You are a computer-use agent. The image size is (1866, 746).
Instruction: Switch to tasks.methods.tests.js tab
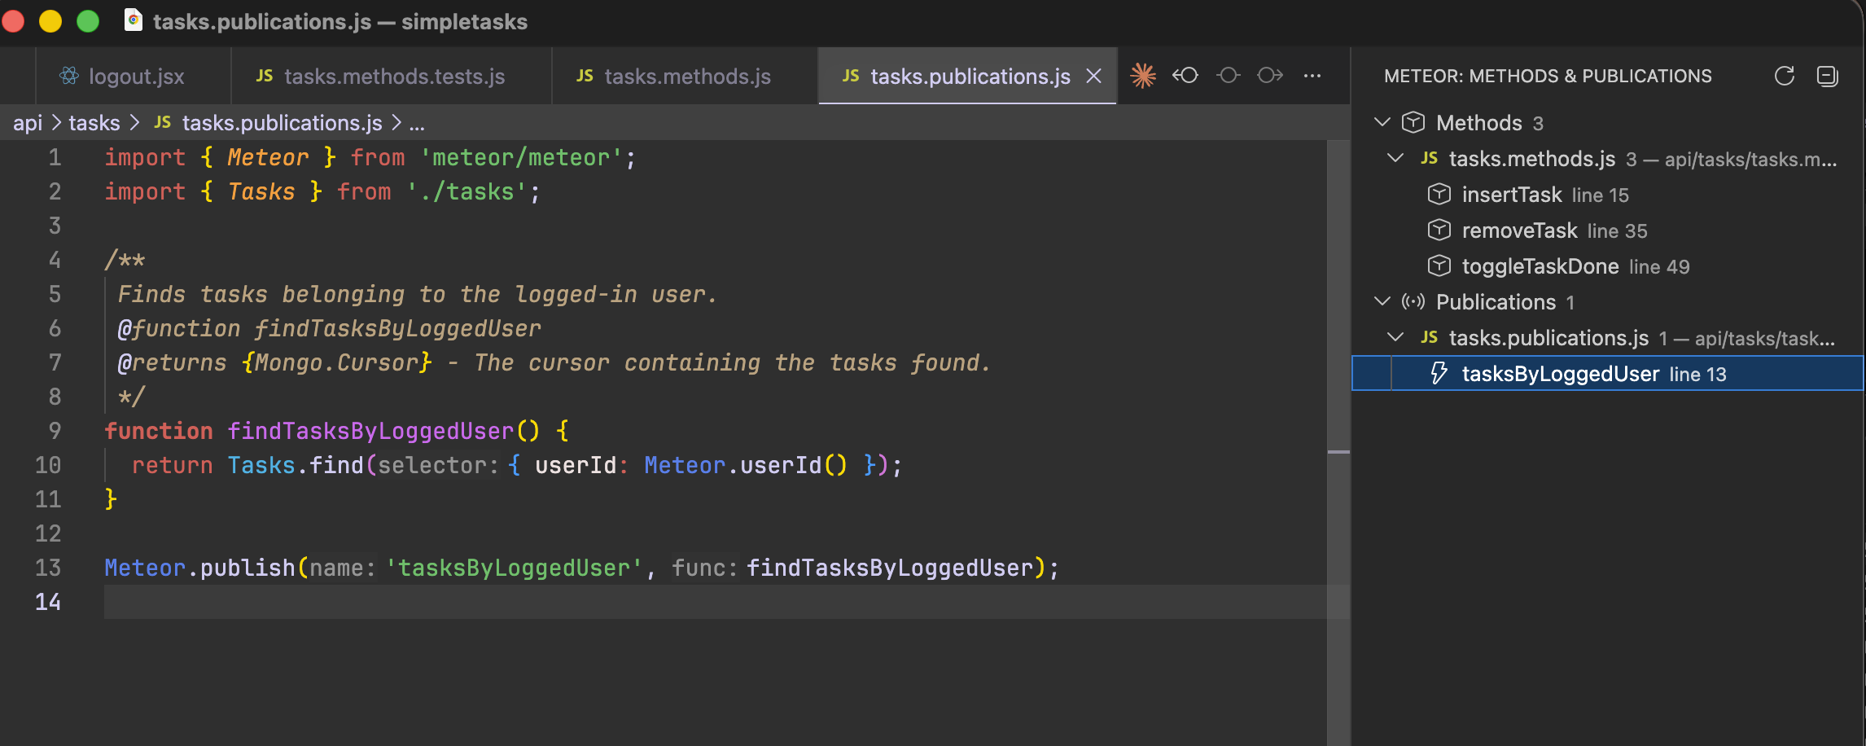[393, 77]
